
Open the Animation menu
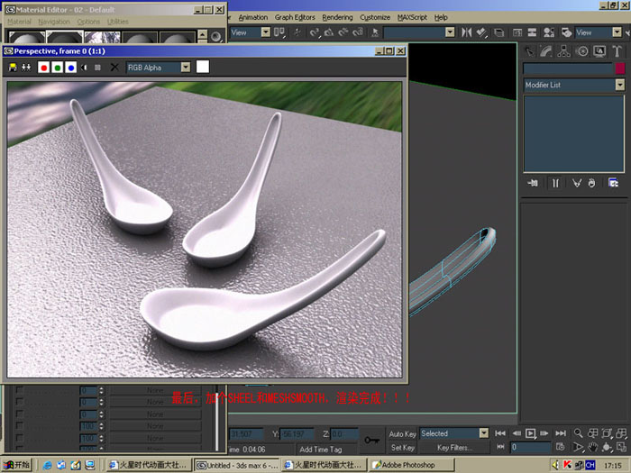pyautogui.click(x=252, y=17)
